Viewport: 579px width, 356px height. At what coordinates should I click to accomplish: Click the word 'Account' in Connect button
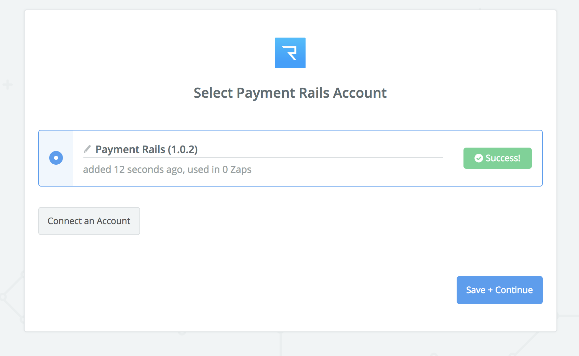[113, 221]
